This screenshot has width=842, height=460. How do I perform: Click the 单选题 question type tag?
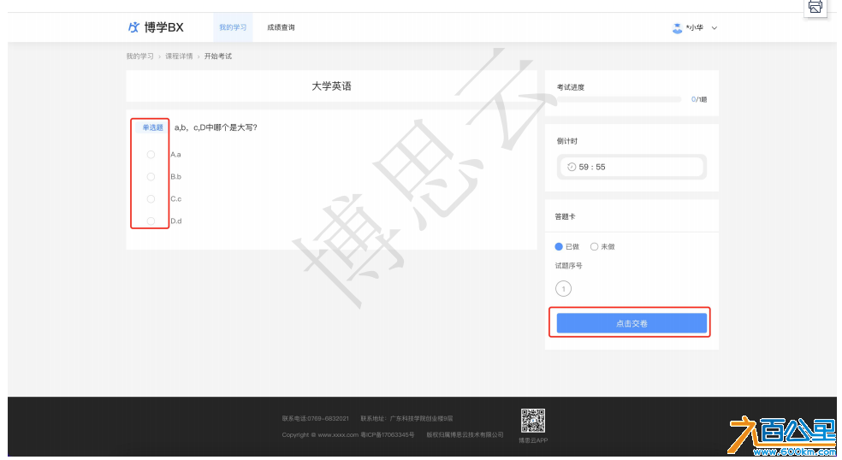(x=152, y=127)
